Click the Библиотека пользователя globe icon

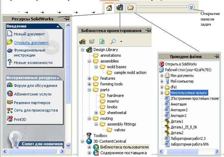(96, 147)
